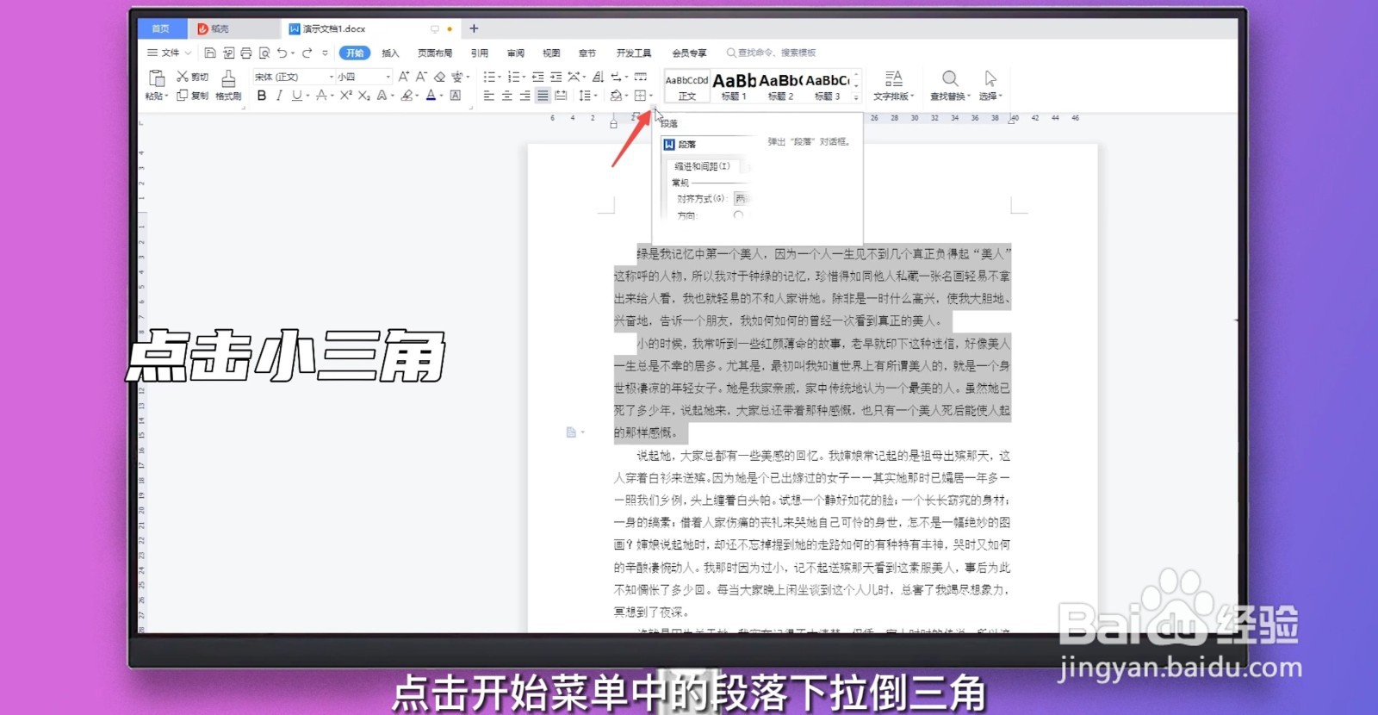
Task: Click the Paste icon
Action: (156, 78)
